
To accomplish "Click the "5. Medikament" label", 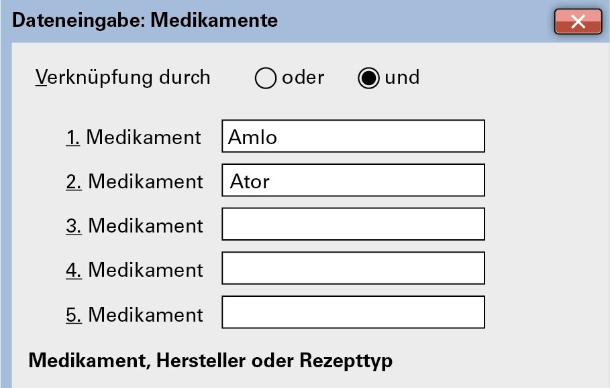I will point(134,314).
